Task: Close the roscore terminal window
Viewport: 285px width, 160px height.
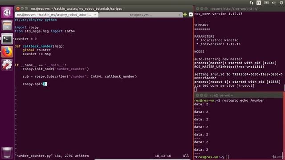Action: pyautogui.click(x=197, y=8)
